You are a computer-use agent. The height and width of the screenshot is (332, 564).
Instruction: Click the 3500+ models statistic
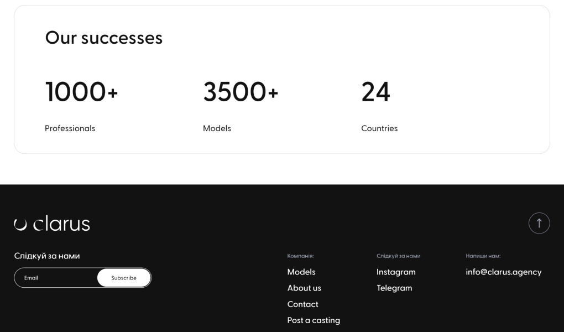tap(241, 91)
